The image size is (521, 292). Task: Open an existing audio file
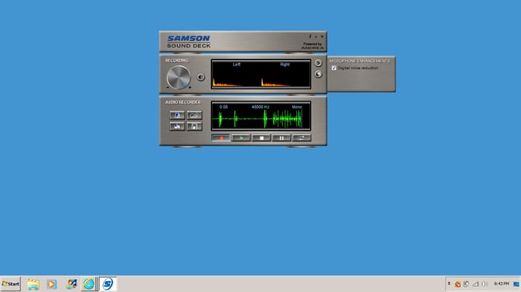tap(194, 115)
